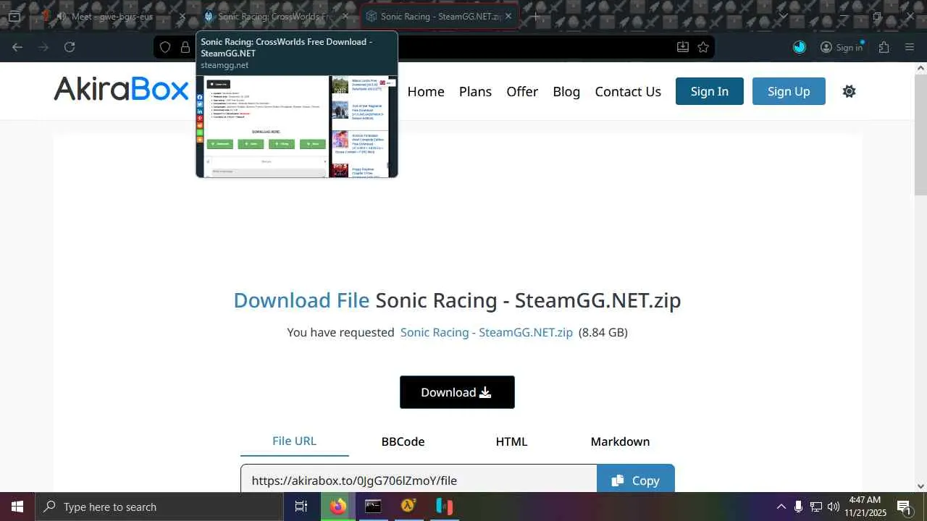Viewport: 927px width, 521px height.
Task: Open the network tray icon
Action: pyautogui.click(x=816, y=507)
